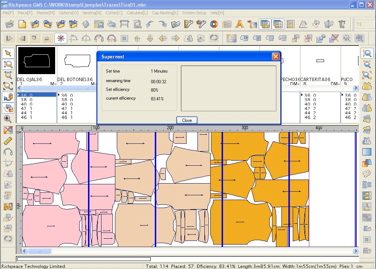Toggle the red-blue compass star button

coord(61,38)
